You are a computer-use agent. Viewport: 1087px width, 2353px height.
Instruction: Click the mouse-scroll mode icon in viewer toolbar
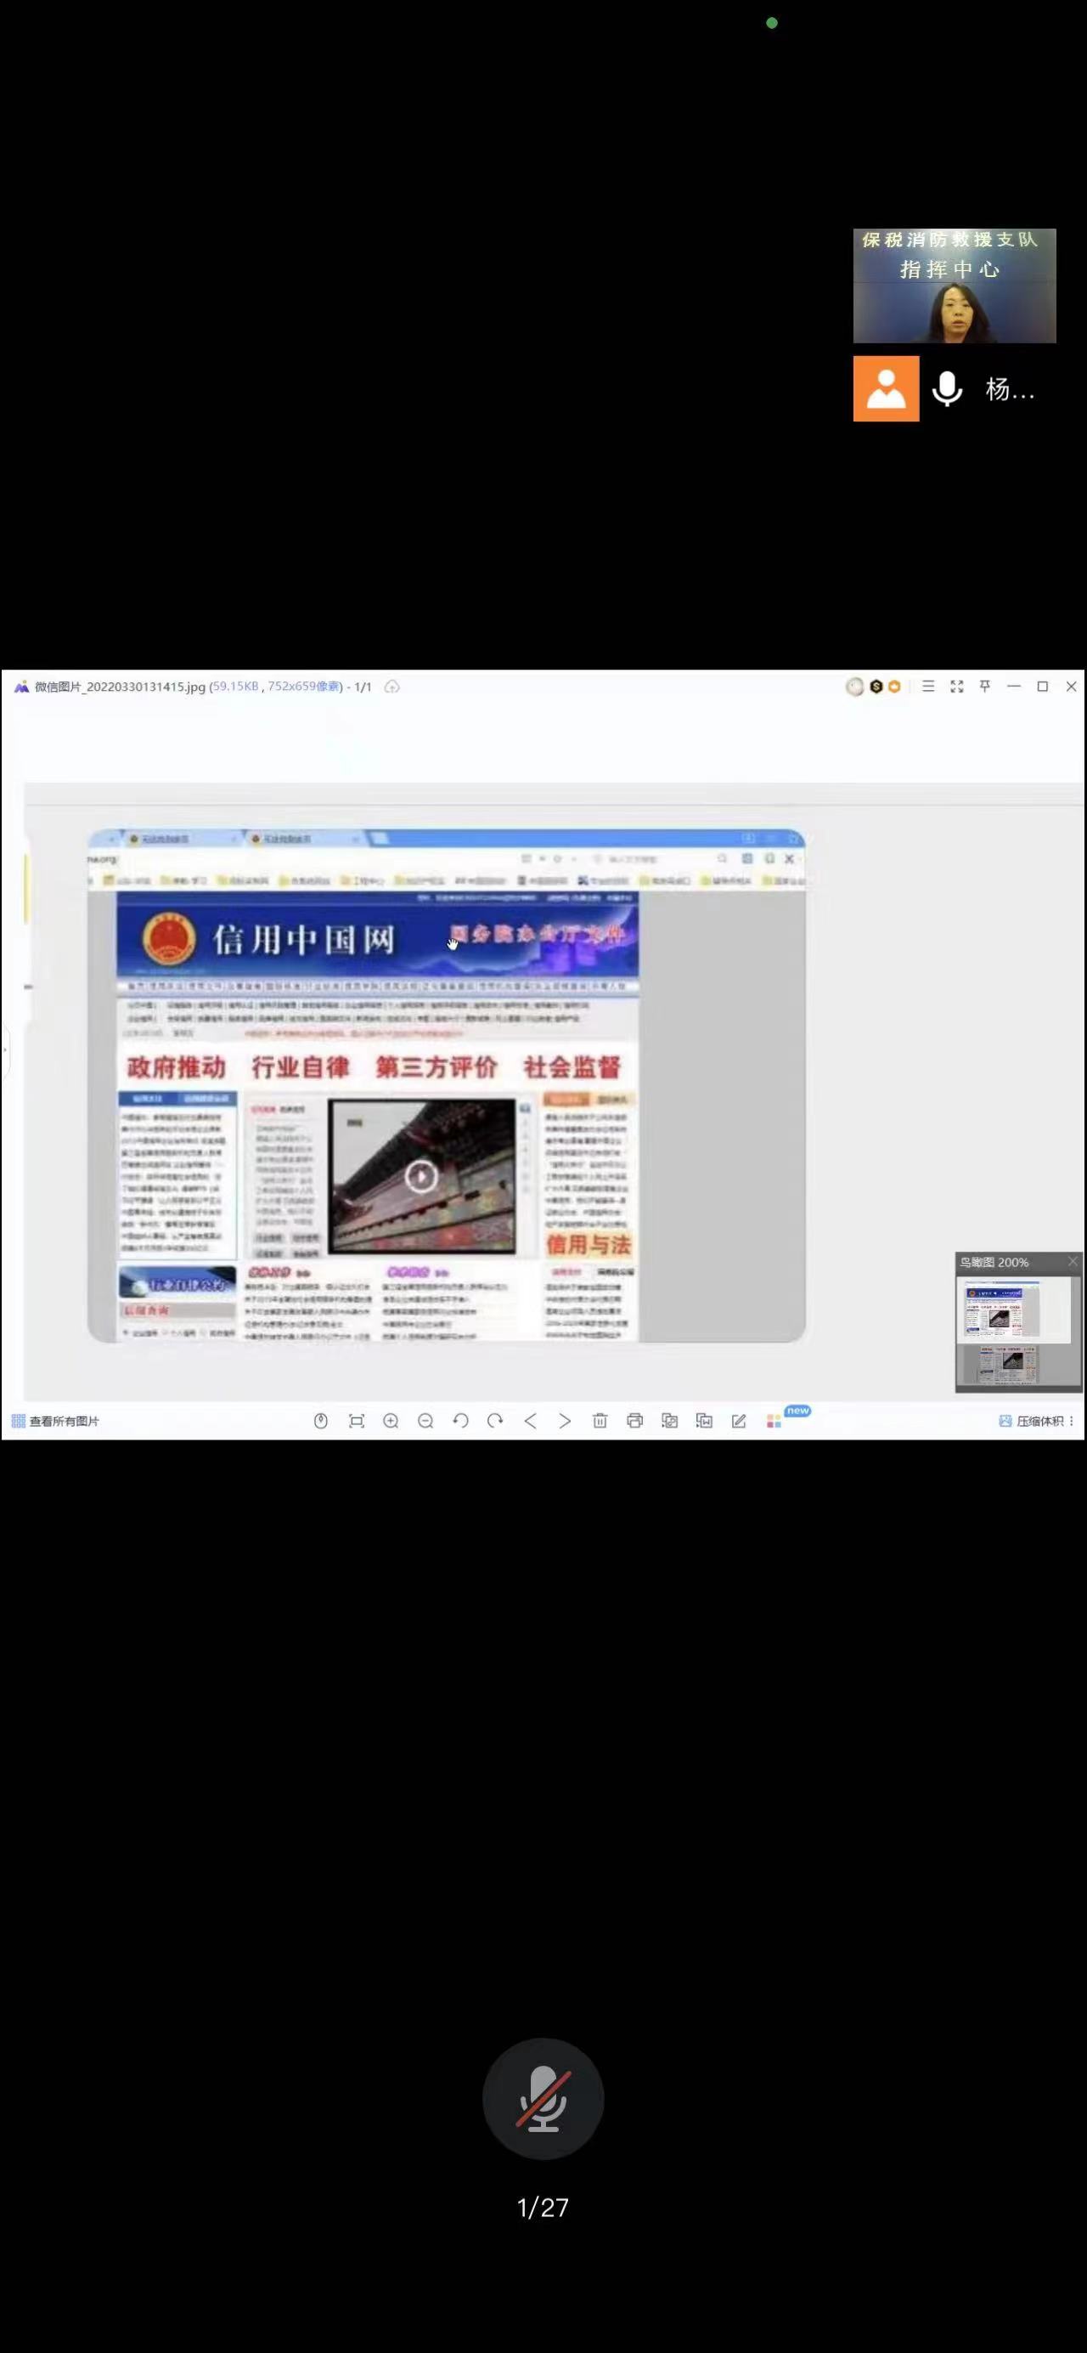pyautogui.click(x=320, y=1422)
